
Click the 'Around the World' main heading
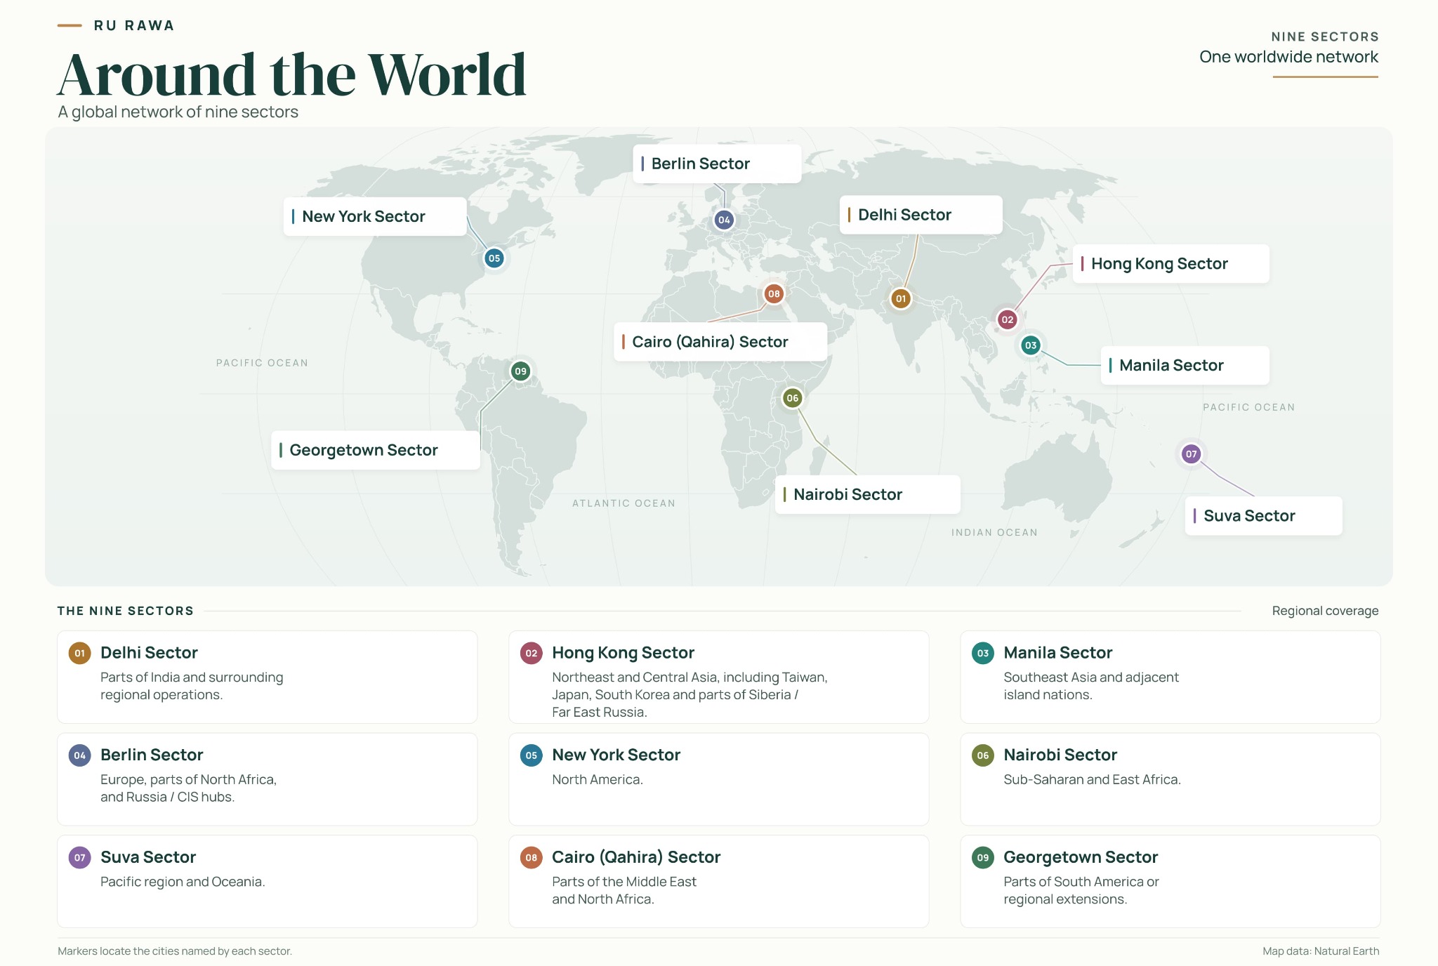pos(292,74)
